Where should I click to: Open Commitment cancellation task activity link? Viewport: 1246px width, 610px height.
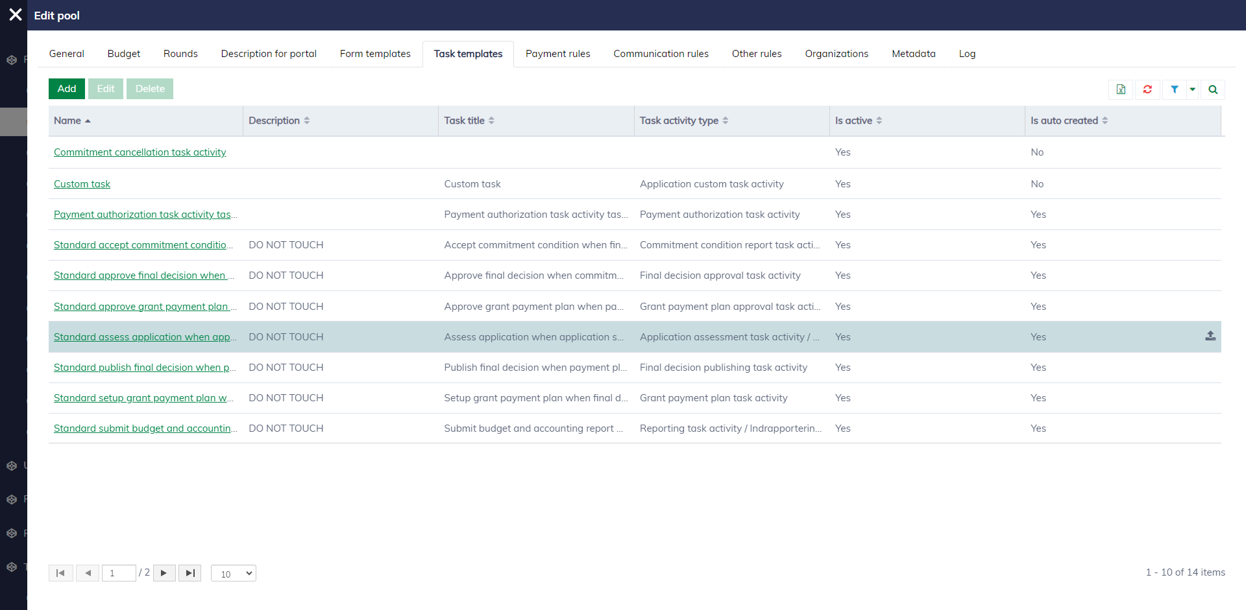point(140,152)
